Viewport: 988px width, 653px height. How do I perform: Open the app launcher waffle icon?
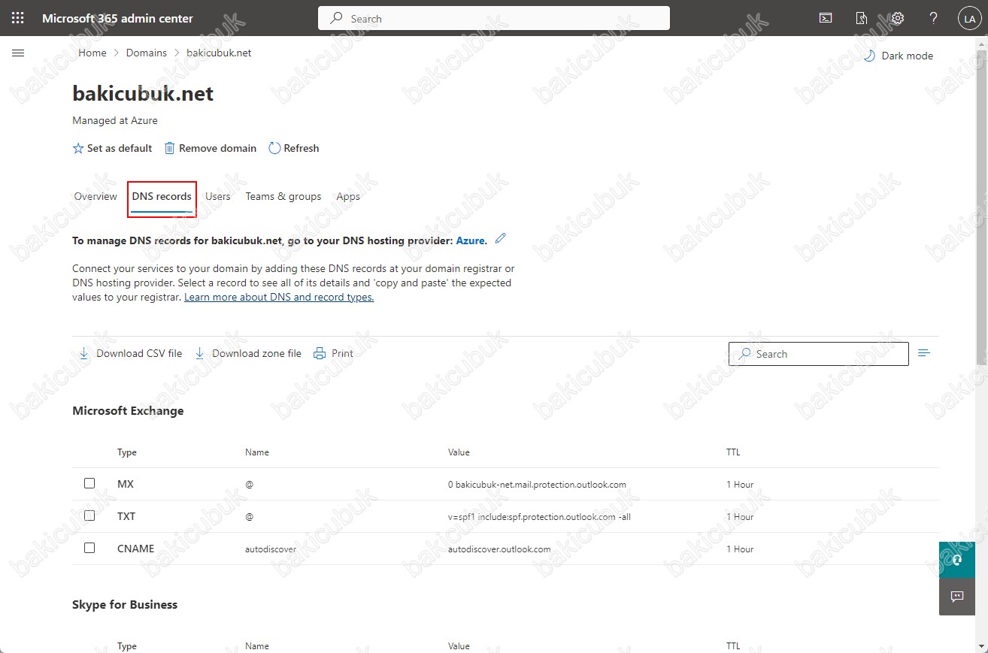tap(18, 18)
